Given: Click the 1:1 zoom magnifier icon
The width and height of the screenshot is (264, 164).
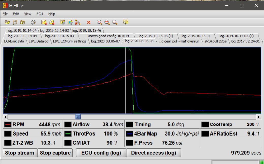Looking at the screenshot, I should pos(99,22).
